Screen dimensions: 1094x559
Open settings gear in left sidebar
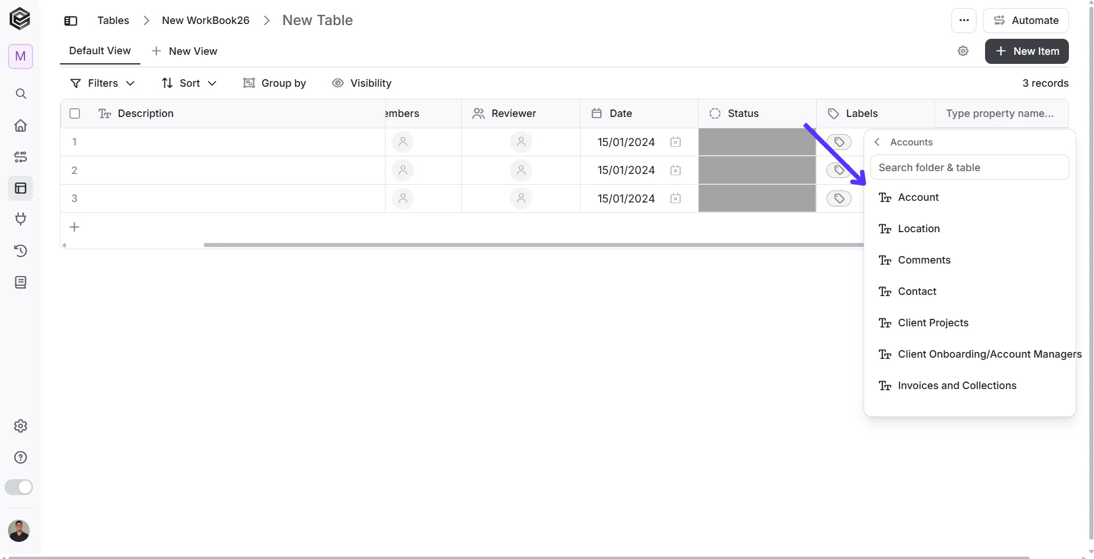(x=21, y=426)
